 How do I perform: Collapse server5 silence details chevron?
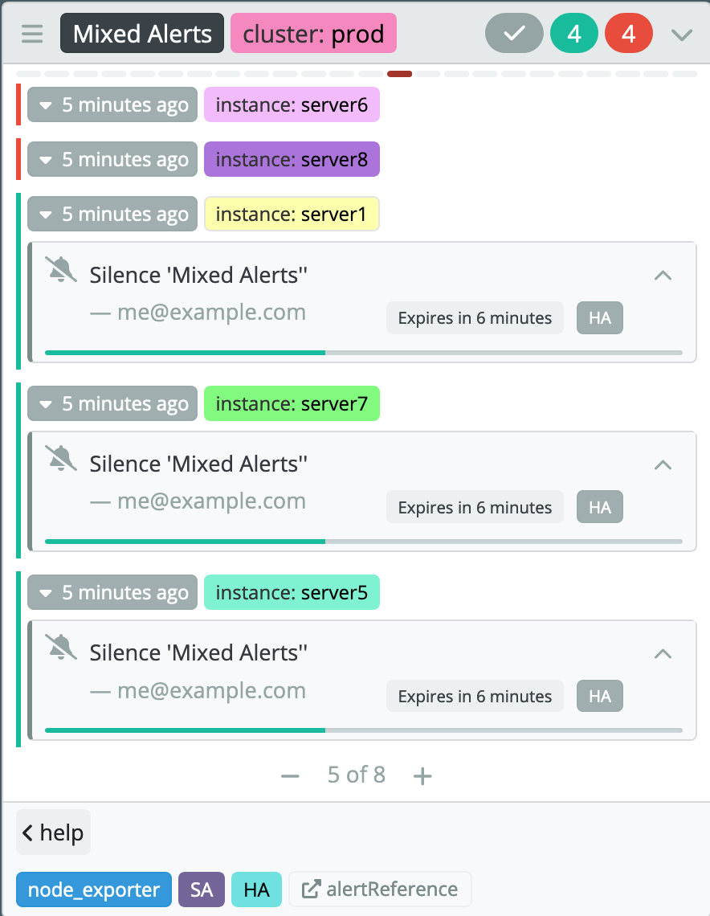[663, 653]
